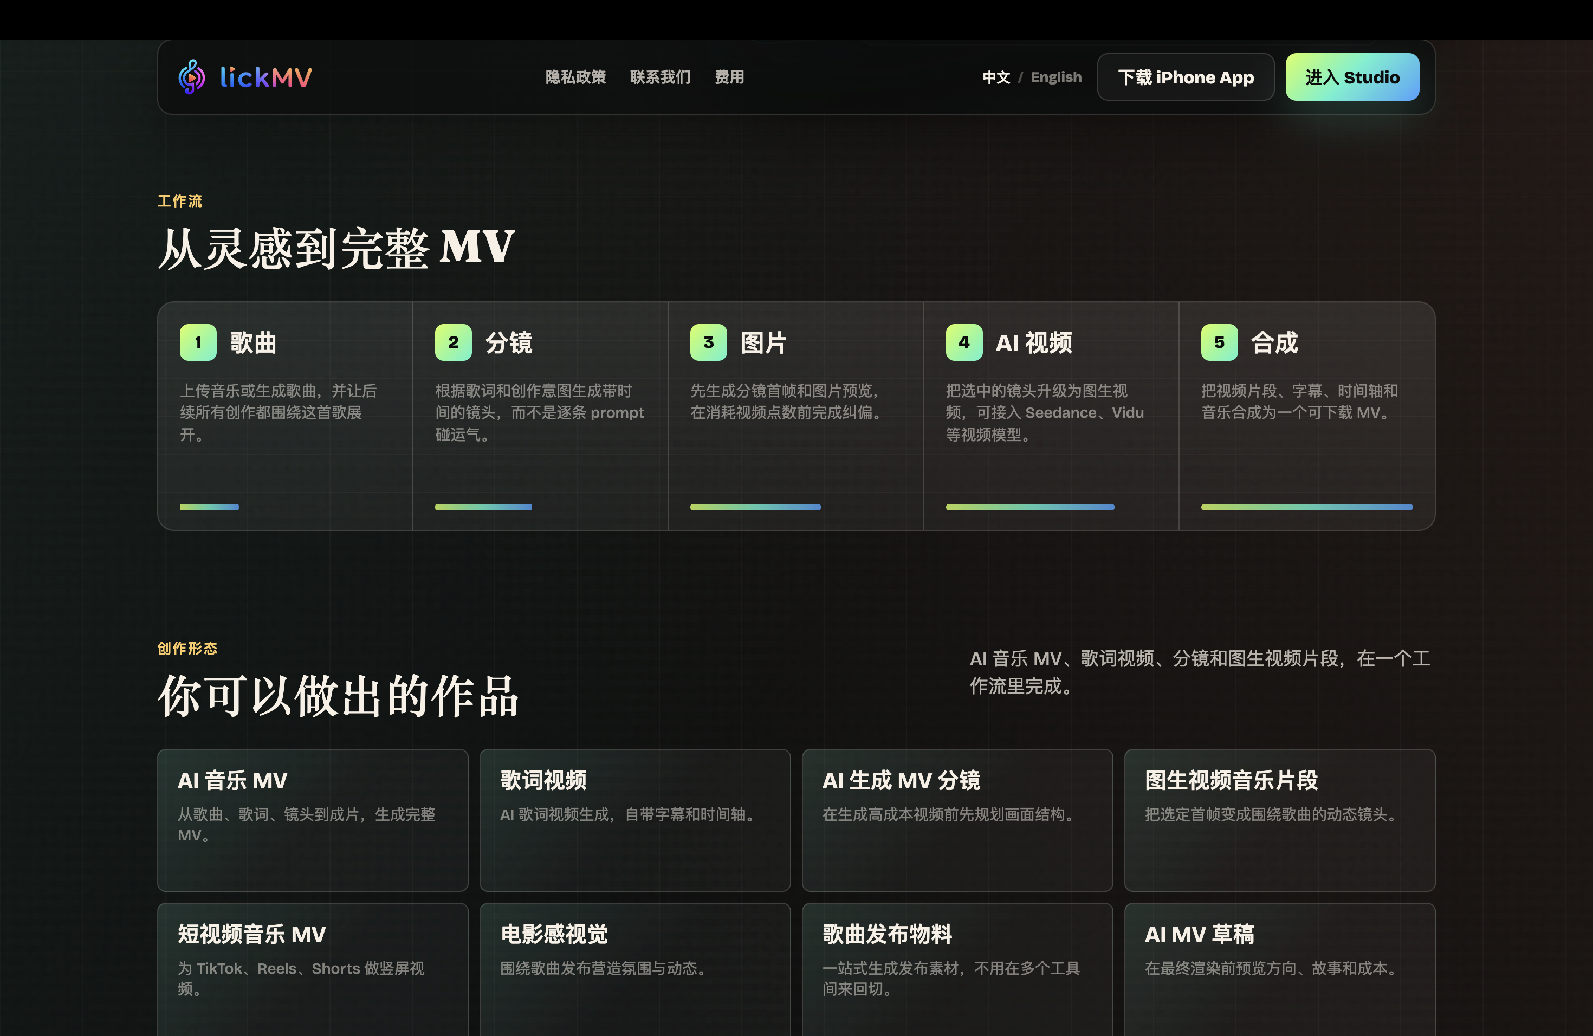
Task: Select the 歌曲发布物料 card
Action: point(957,970)
